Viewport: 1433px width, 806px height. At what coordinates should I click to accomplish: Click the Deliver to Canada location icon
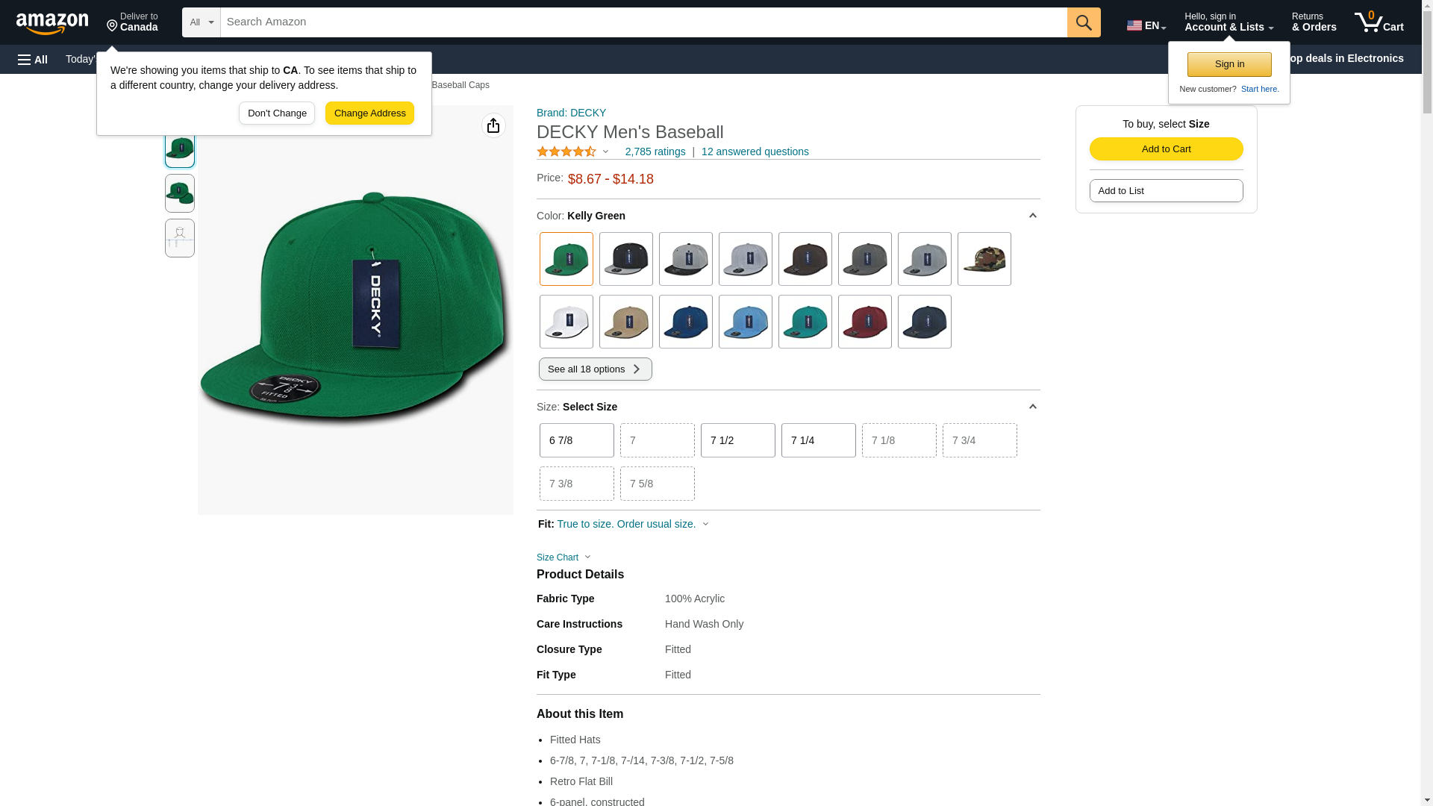(x=113, y=26)
